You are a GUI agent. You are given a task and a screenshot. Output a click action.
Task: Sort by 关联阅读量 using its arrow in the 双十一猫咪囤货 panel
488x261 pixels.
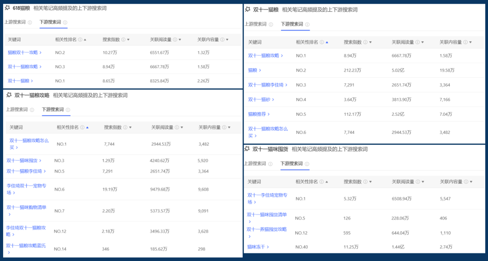point(423,182)
